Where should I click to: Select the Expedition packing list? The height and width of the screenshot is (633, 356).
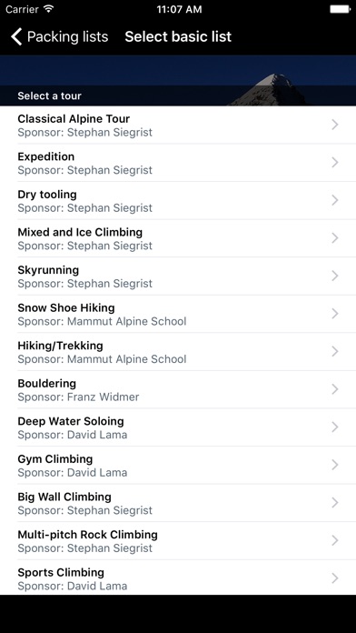(178, 163)
